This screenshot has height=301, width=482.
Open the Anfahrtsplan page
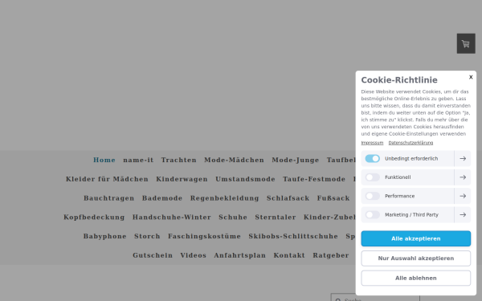(239, 255)
